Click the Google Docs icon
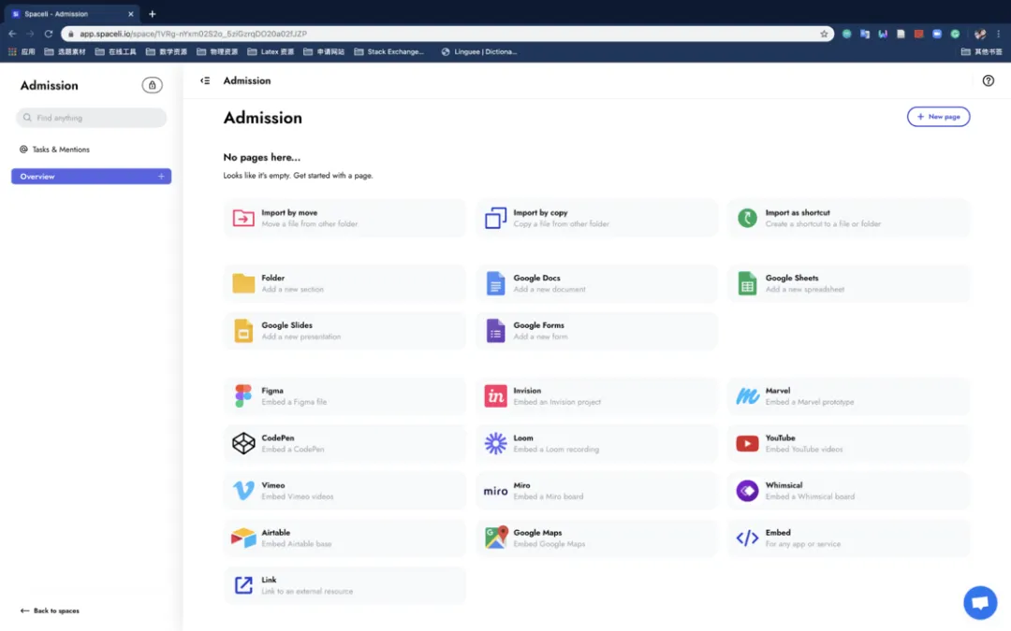 pos(495,283)
